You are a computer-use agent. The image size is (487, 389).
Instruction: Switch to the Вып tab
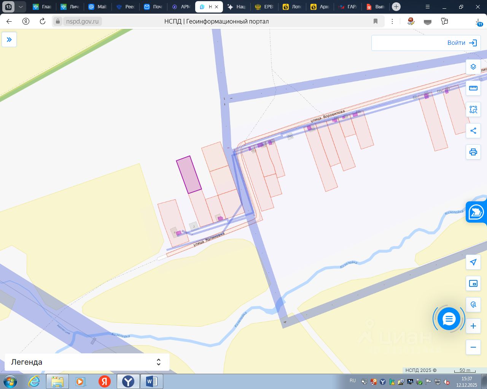click(375, 7)
